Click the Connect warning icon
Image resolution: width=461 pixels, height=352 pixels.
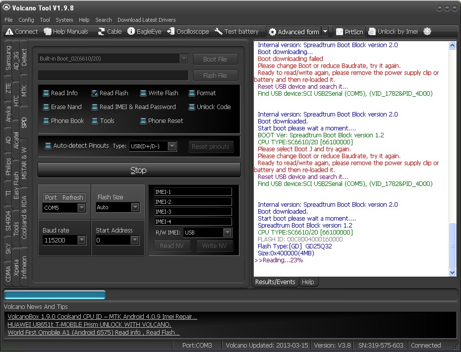pyautogui.click(x=9, y=31)
